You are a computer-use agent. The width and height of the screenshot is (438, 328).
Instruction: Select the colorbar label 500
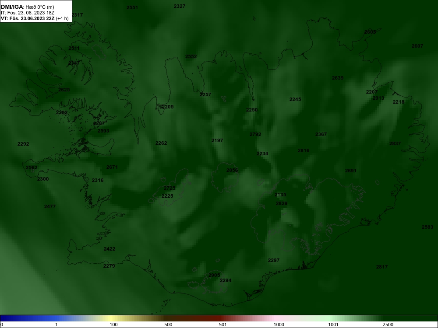tap(169, 325)
